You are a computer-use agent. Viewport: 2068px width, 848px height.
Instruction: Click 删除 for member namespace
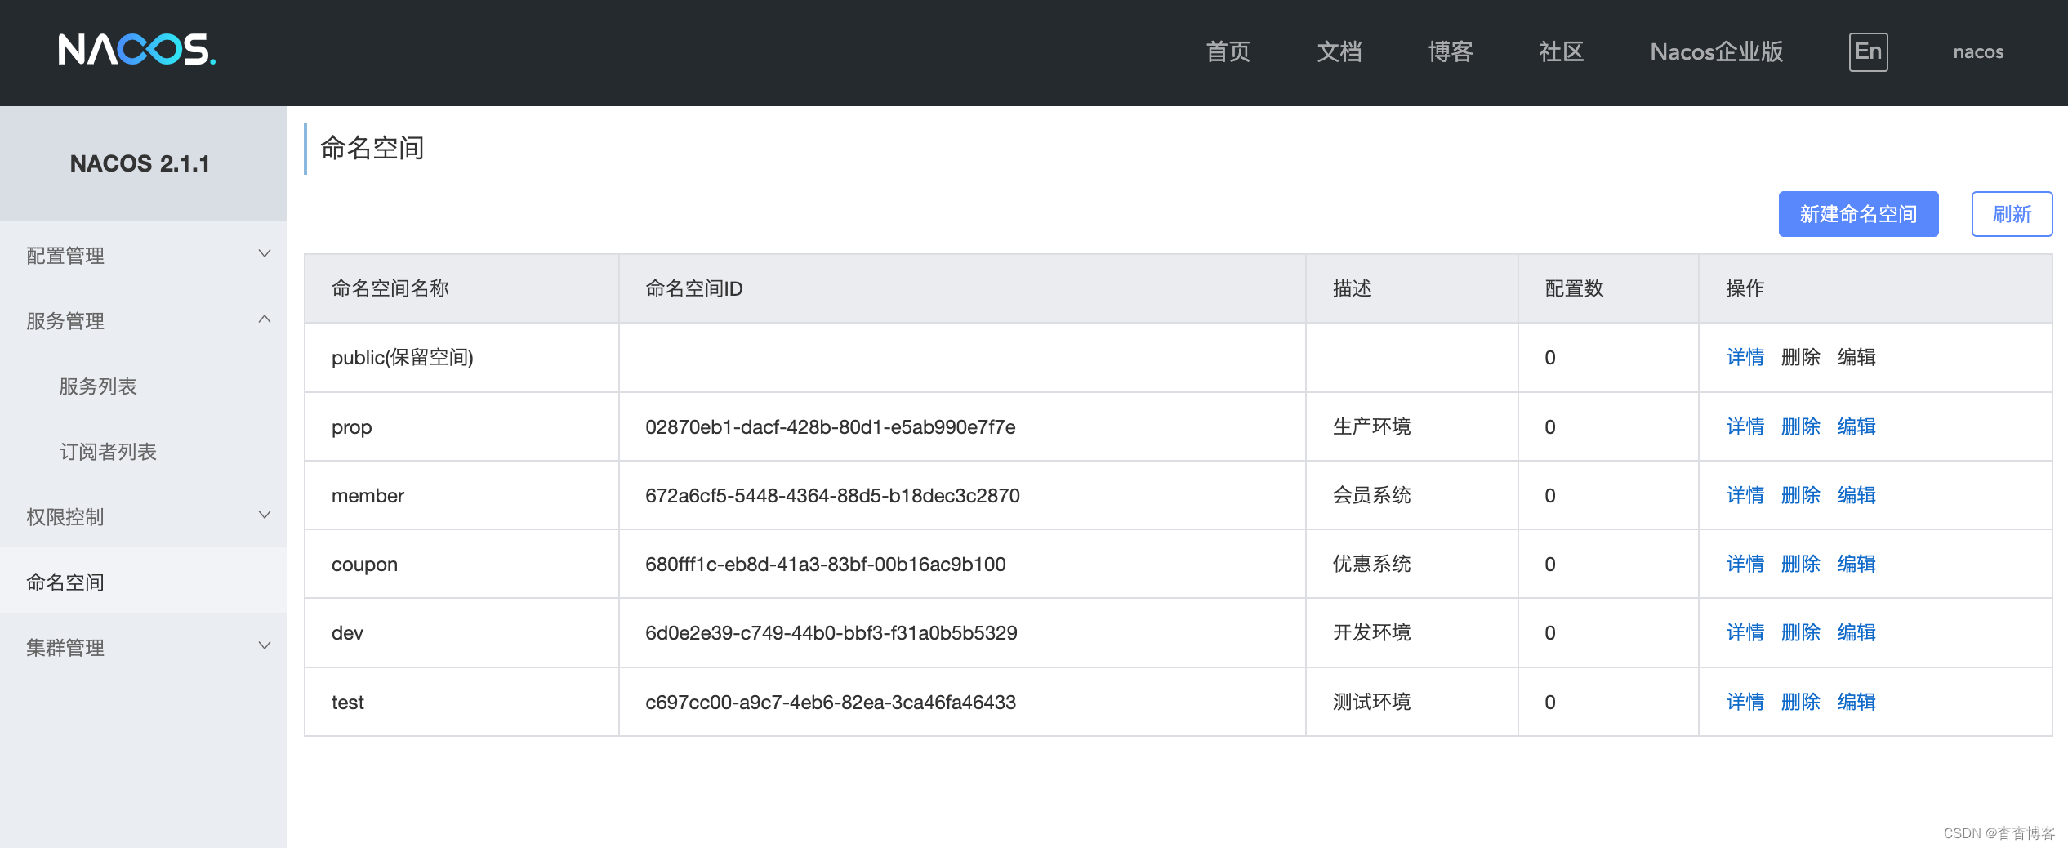coord(1800,495)
